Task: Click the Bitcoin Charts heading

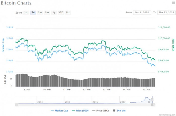Action: pos(16,3)
